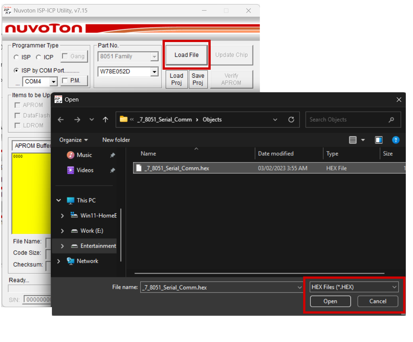This screenshot has height=342, width=413.
Task: Unpin Videos from quick access
Action: tap(113, 170)
